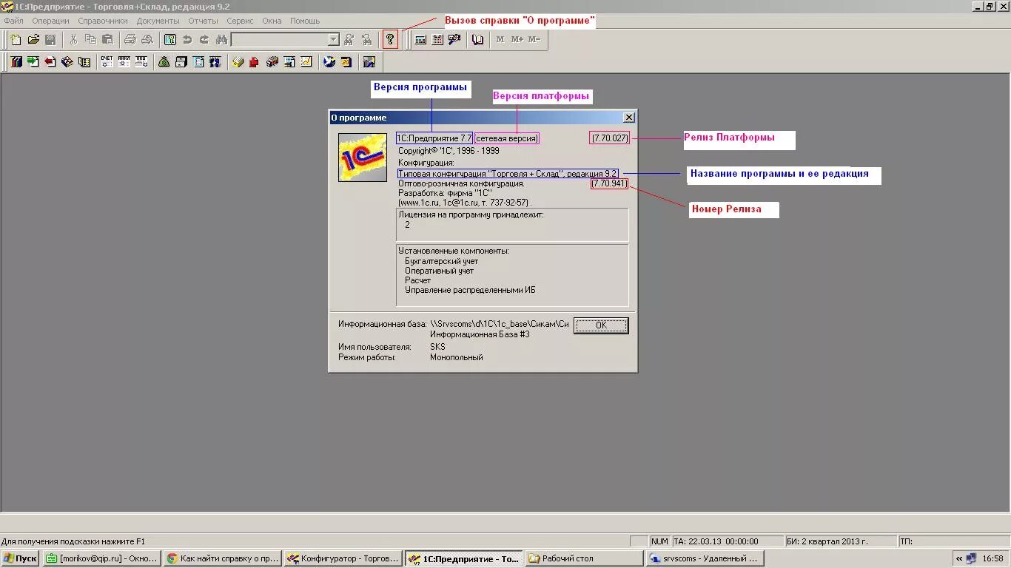Open the About program help question icon
1011x568 pixels.
(390, 40)
